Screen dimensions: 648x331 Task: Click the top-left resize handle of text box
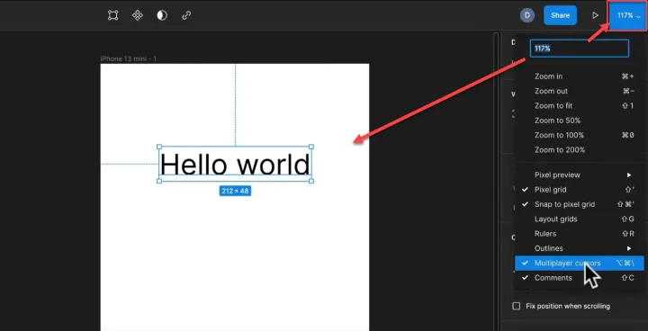(x=159, y=147)
